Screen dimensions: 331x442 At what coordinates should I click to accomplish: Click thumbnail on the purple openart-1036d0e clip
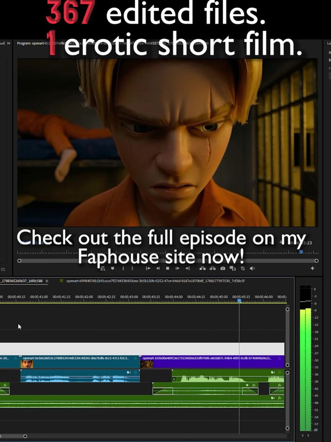click(x=147, y=364)
